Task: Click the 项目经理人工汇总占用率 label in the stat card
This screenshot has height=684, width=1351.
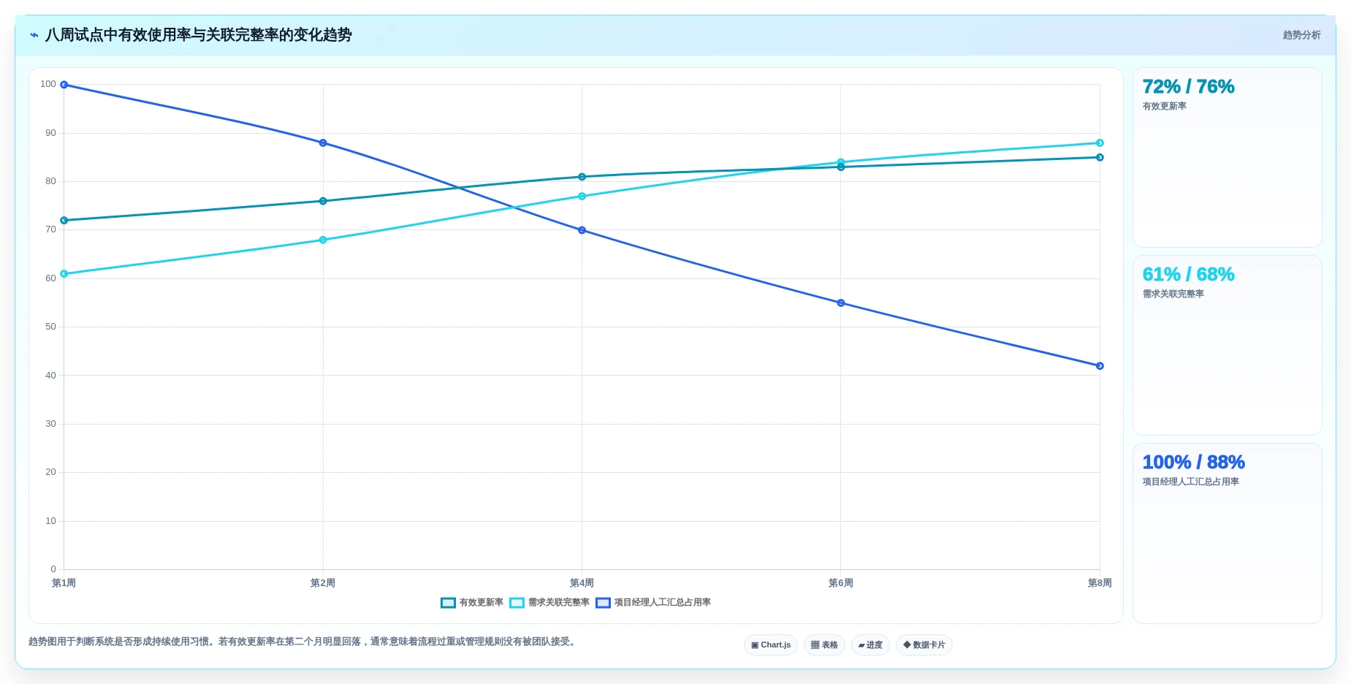Action: tap(1190, 482)
